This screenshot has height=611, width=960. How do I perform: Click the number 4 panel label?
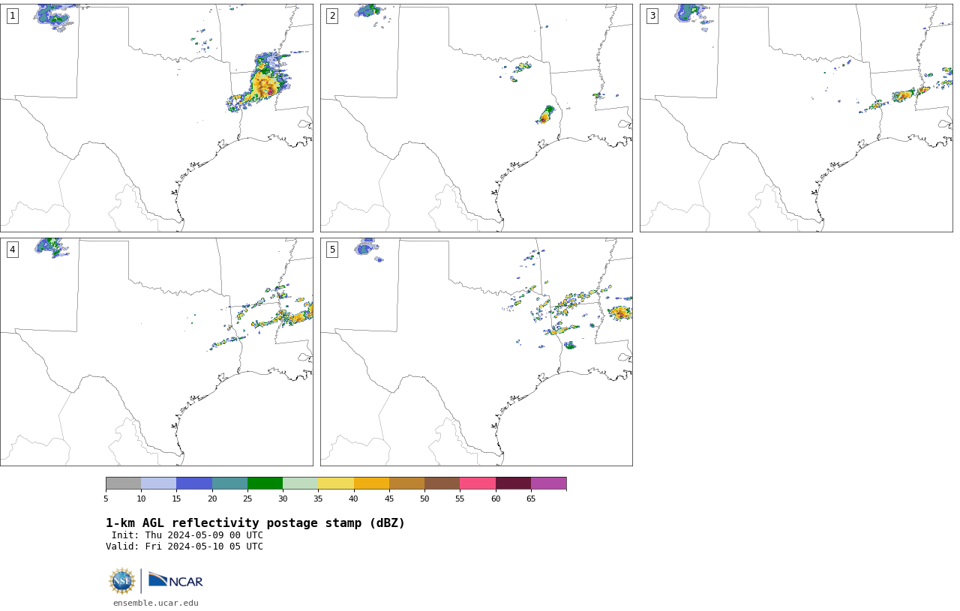[12, 250]
